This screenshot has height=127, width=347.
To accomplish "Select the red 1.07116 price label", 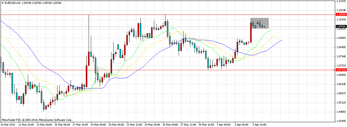I will coord(341,70).
